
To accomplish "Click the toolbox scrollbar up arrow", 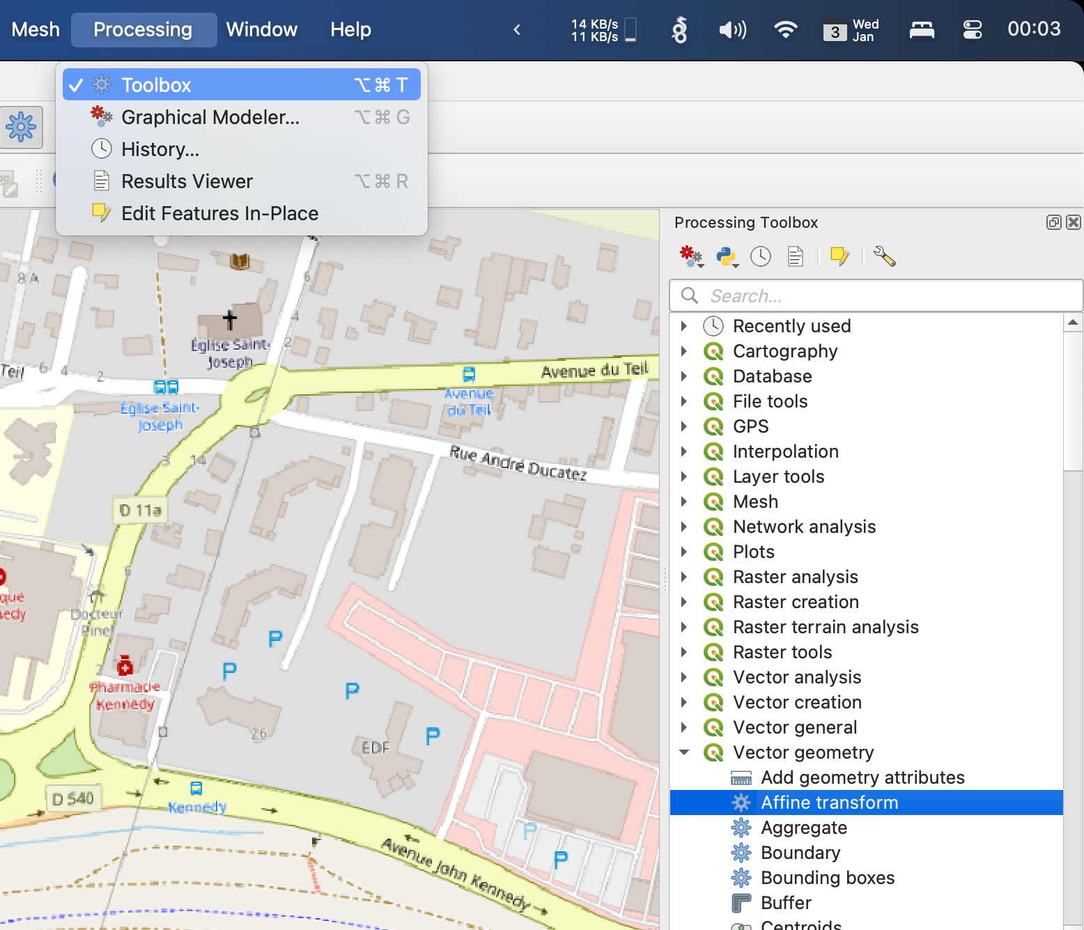I will tap(1073, 322).
